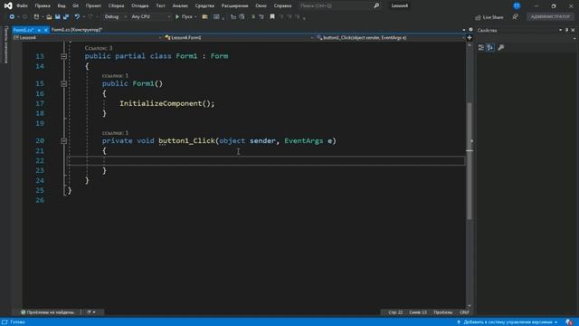Click the new project toolbar icon
Image resolution: width=579 pixels, height=326 pixels.
click(36, 16)
